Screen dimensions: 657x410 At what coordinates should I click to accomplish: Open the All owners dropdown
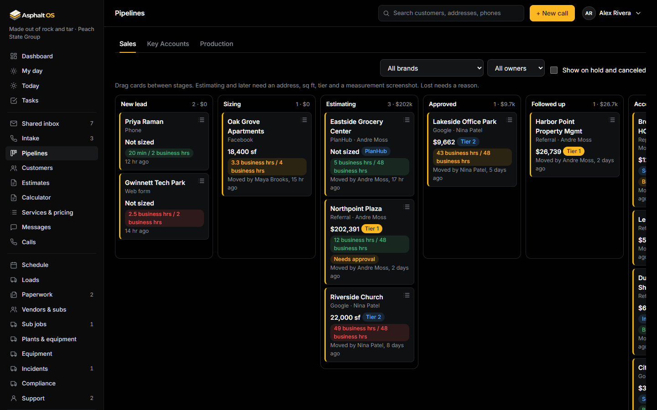(x=516, y=68)
